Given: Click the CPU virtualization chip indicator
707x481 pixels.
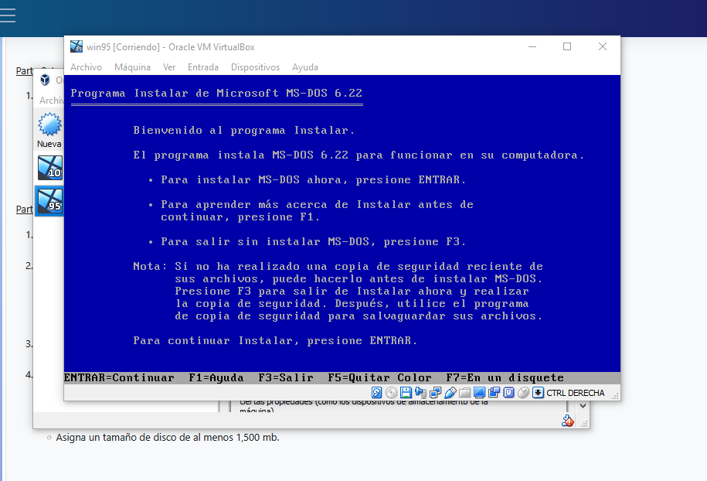Looking at the screenshot, I should (x=508, y=393).
